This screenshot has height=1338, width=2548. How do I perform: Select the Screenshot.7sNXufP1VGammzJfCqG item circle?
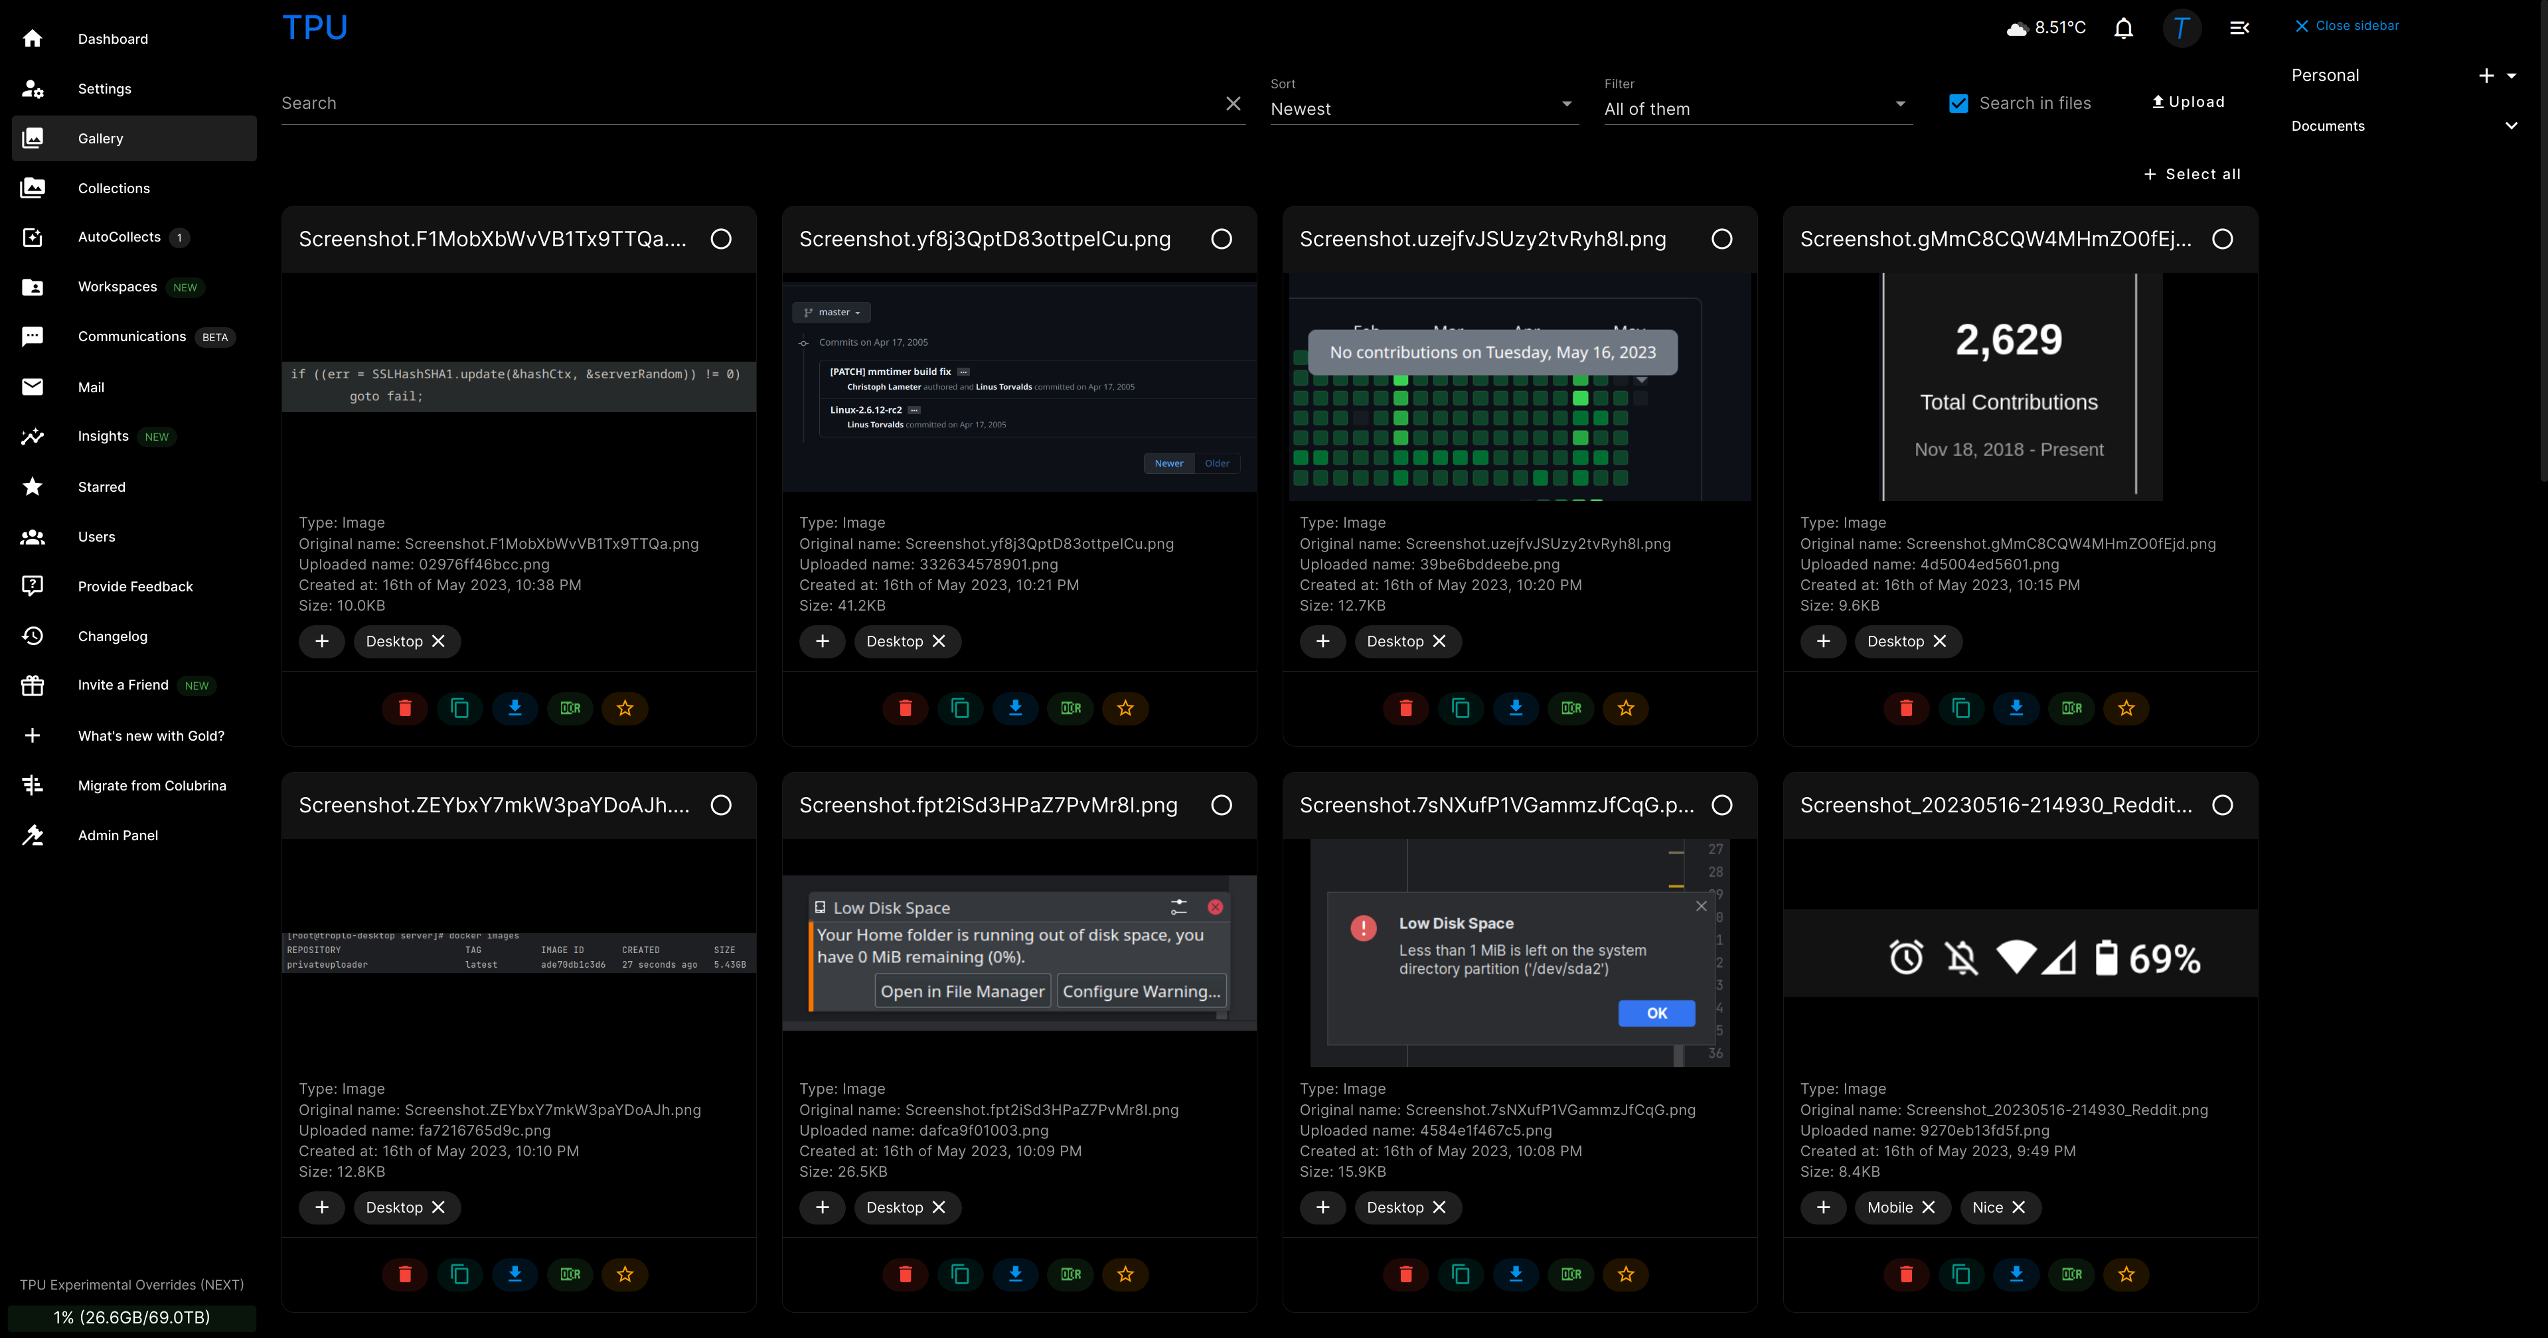[x=1722, y=805]
